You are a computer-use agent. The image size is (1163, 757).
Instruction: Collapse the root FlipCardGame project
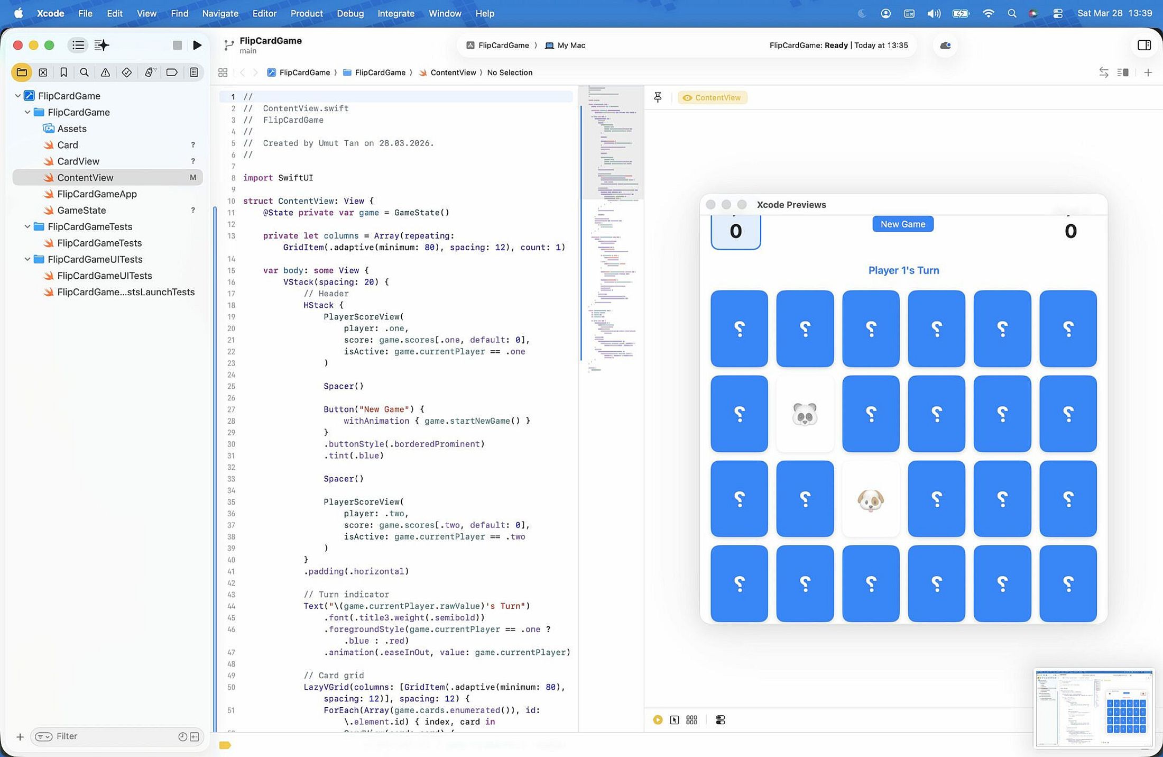(18, 96)
